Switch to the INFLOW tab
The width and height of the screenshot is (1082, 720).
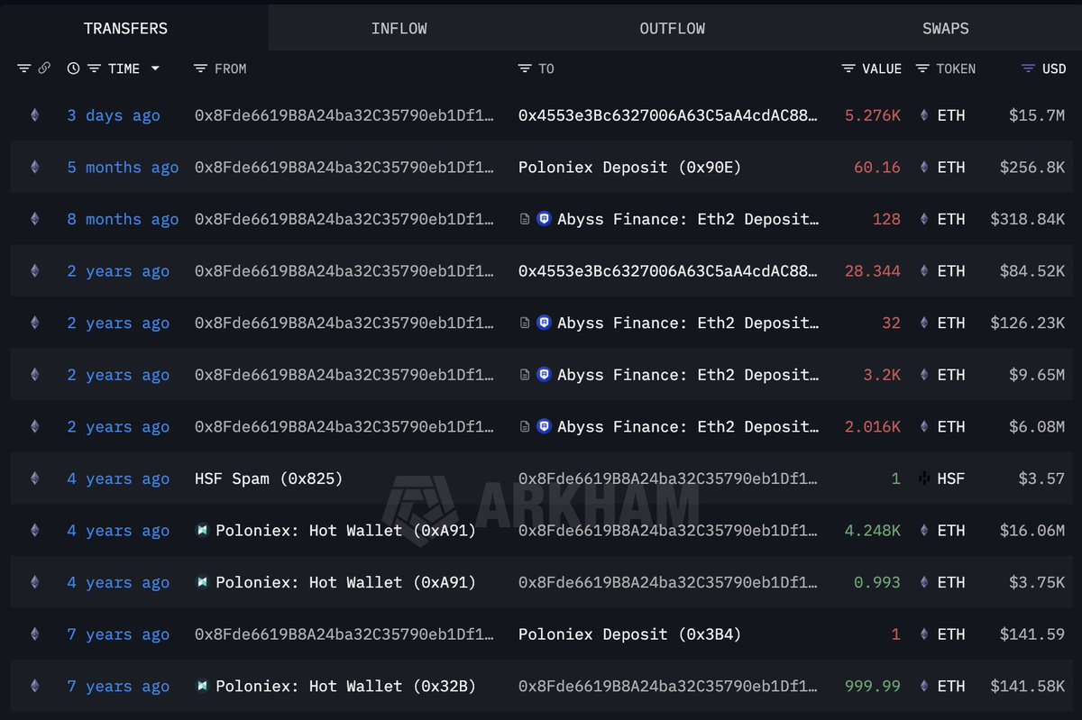click(399, 28)
